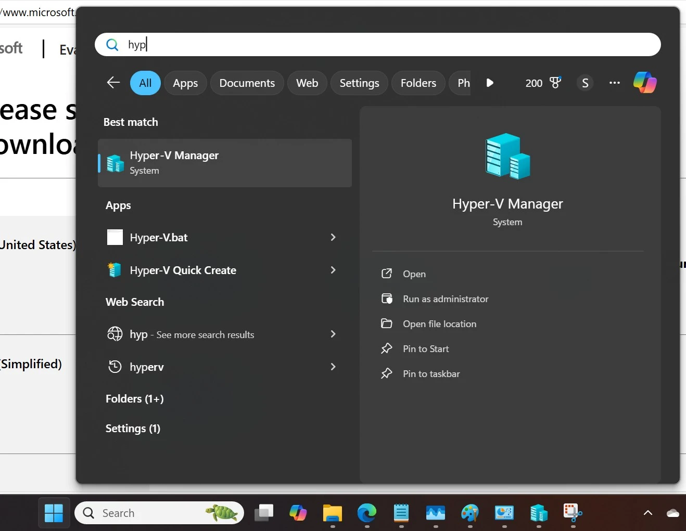Screen dimensions: 686x531
Task: Switch to the Web filter tab
Action: [307, 83]
